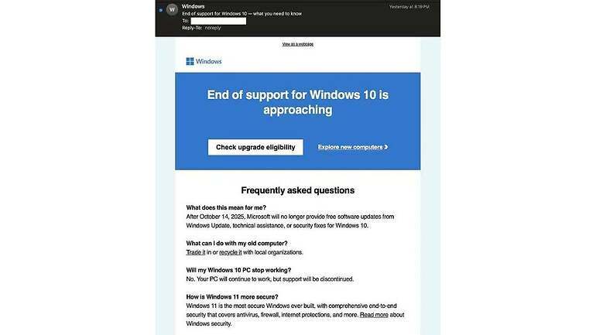Click the email timestamp Yesterday in header
The width and height of the screenshot is (596, 335).
[x=409, y=7]
